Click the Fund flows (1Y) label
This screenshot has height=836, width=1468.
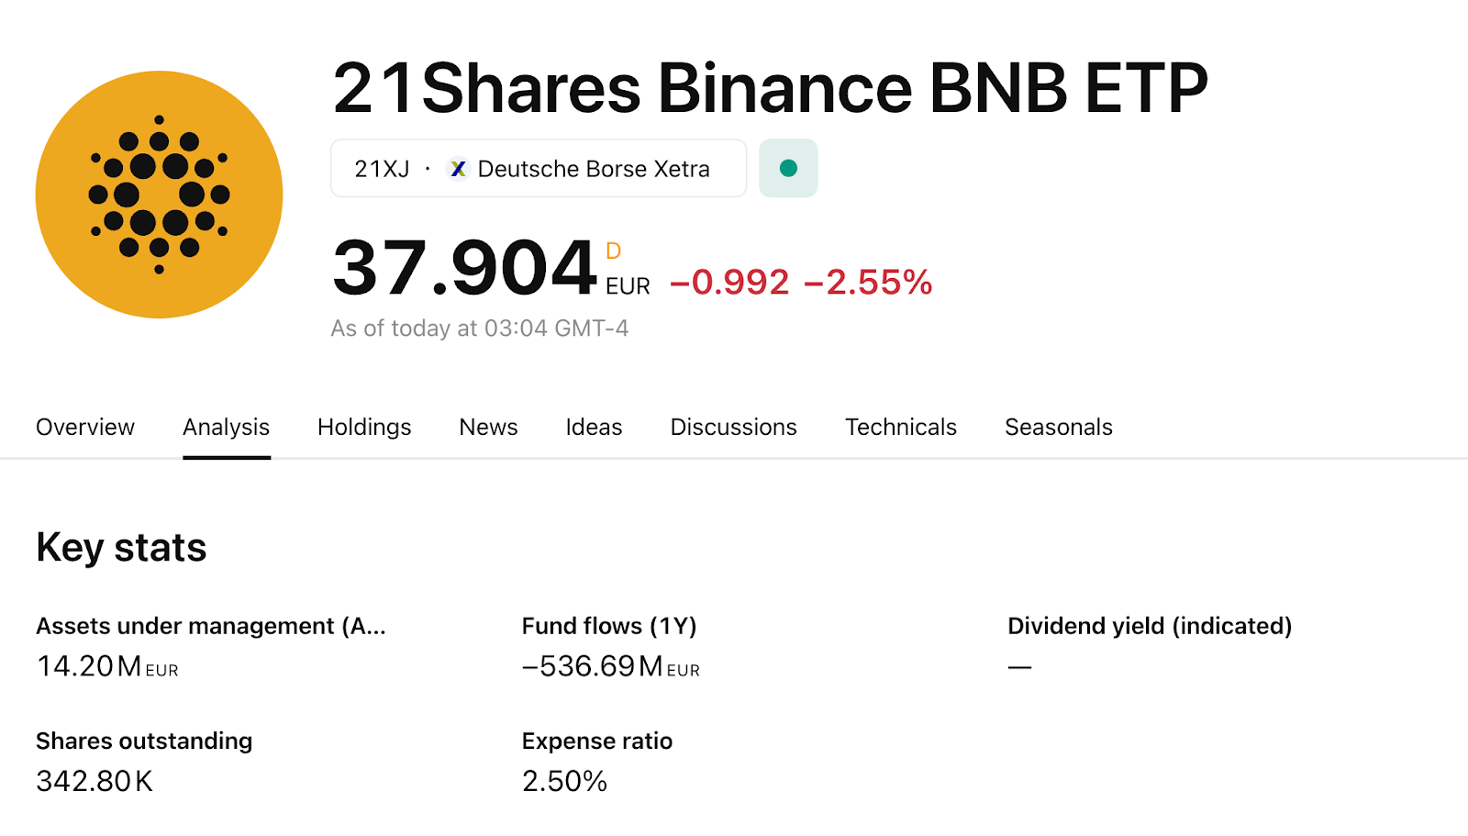click(x=609, y=626)
